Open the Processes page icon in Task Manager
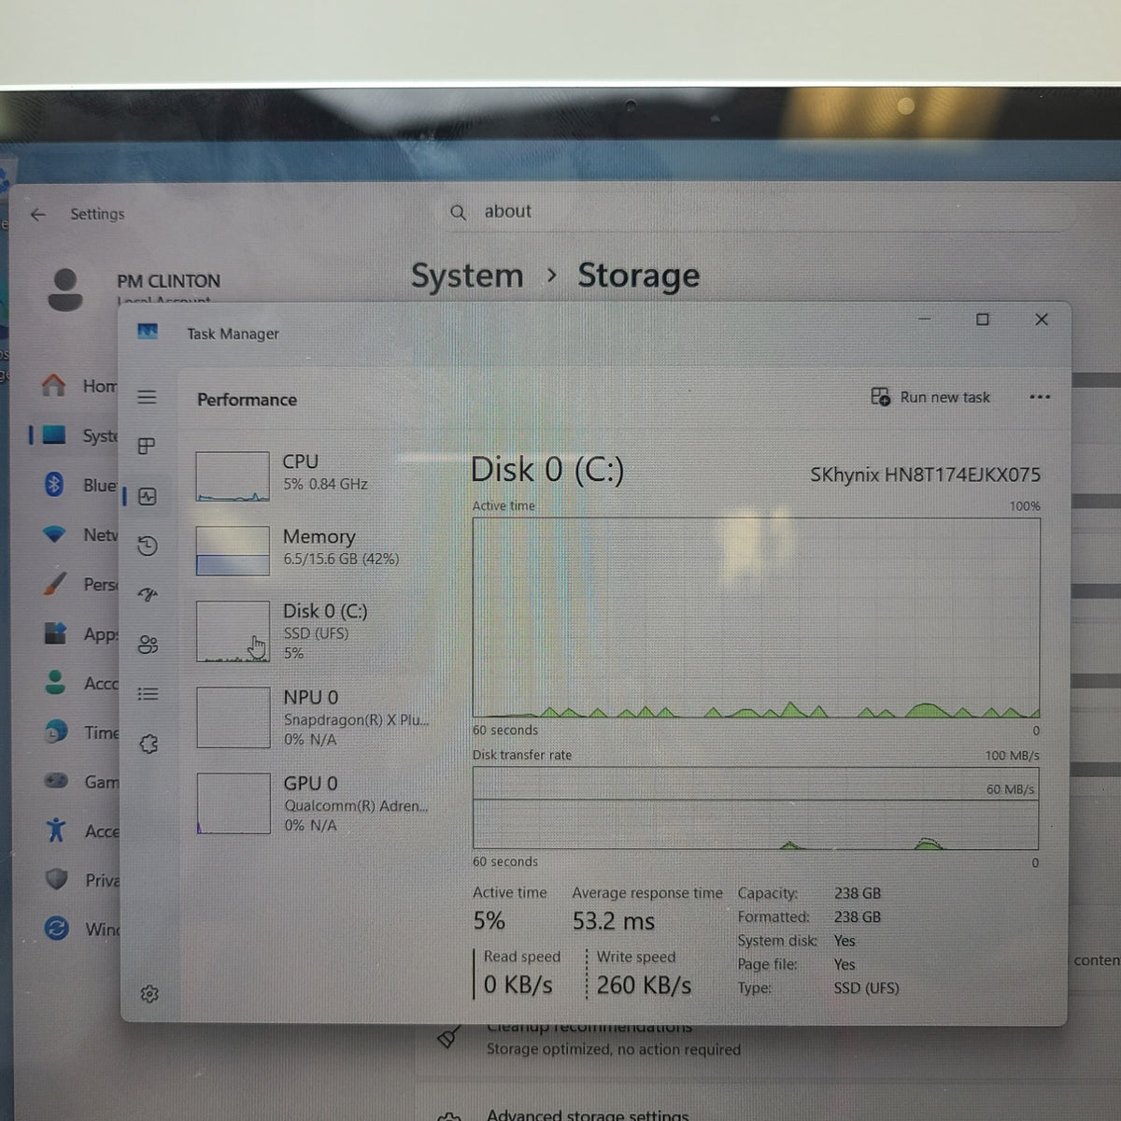 [147, 447]
